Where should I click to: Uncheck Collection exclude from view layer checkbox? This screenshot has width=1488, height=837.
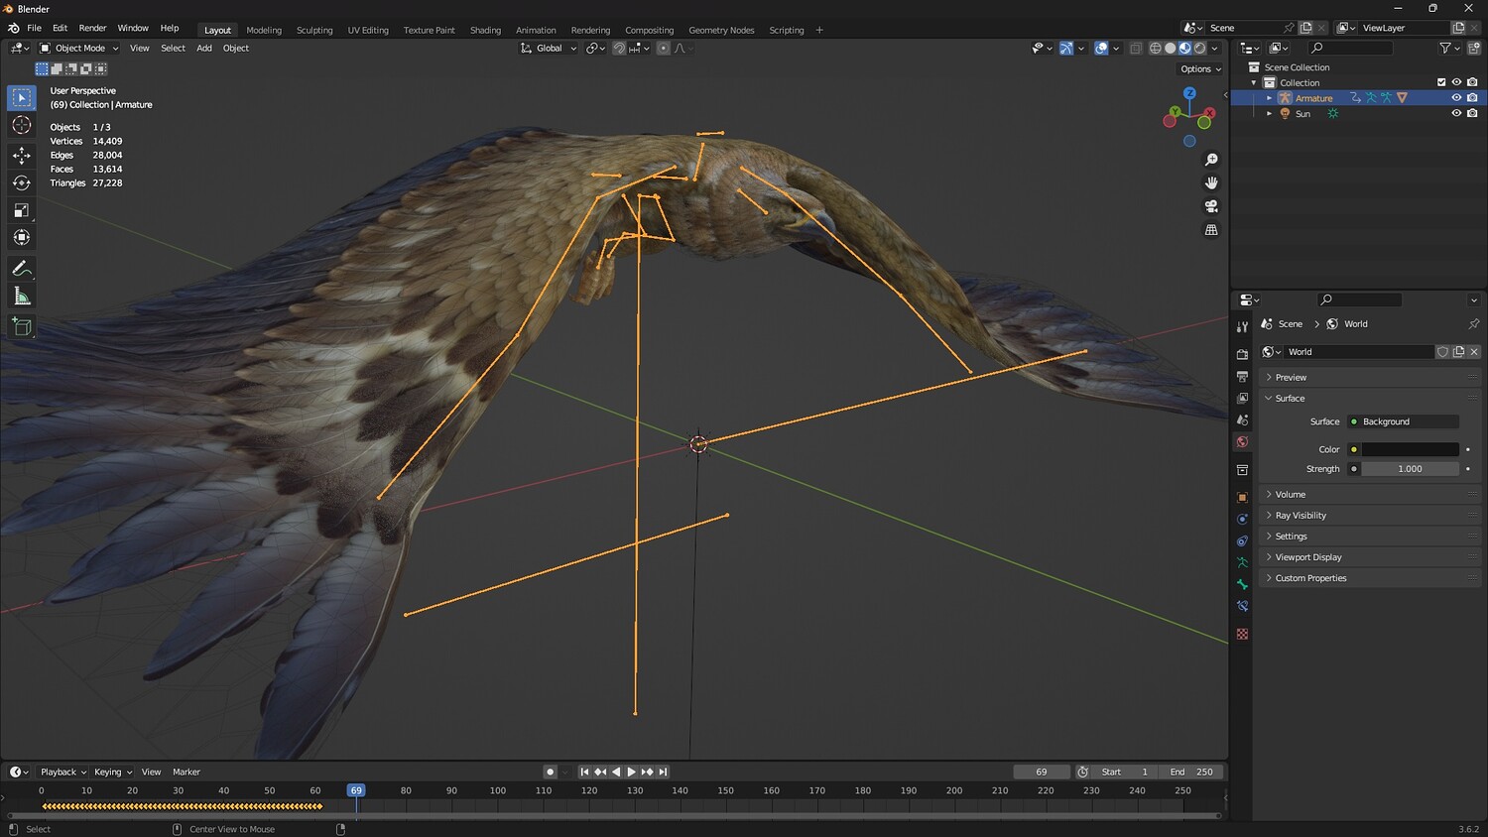pos(1441,82)
